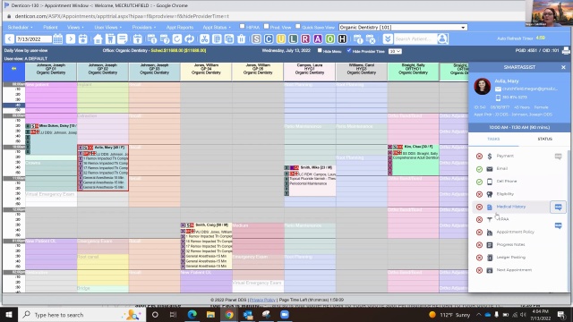Toggle the Hide Menu checkbox

[x=320, y=50]
